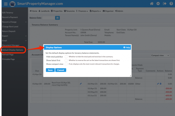Enable Show latest first checkbox

(66, 60)
